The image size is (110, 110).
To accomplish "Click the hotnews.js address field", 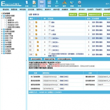I will [51, 77].
